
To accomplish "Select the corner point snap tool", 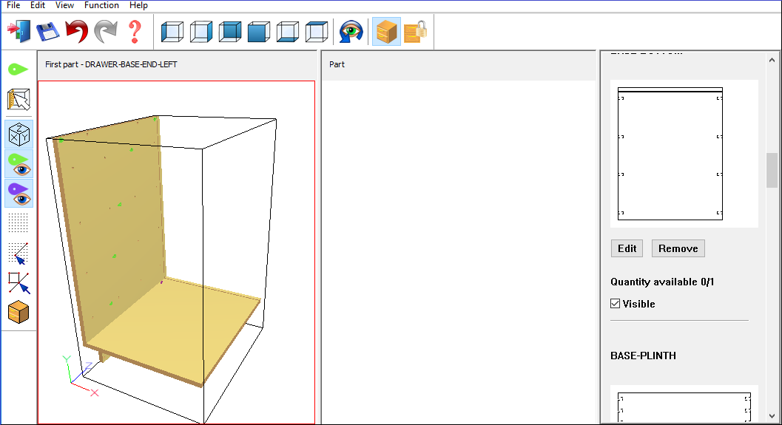I will (18, 282).
